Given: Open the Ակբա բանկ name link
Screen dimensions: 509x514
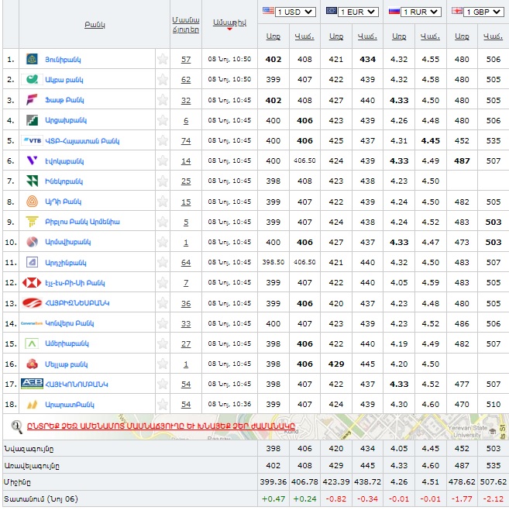Looking at the screenshot, I should click(63, 80).
